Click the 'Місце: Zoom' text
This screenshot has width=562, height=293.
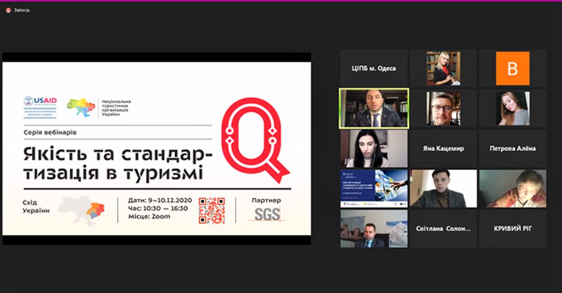tap(149, 217)
